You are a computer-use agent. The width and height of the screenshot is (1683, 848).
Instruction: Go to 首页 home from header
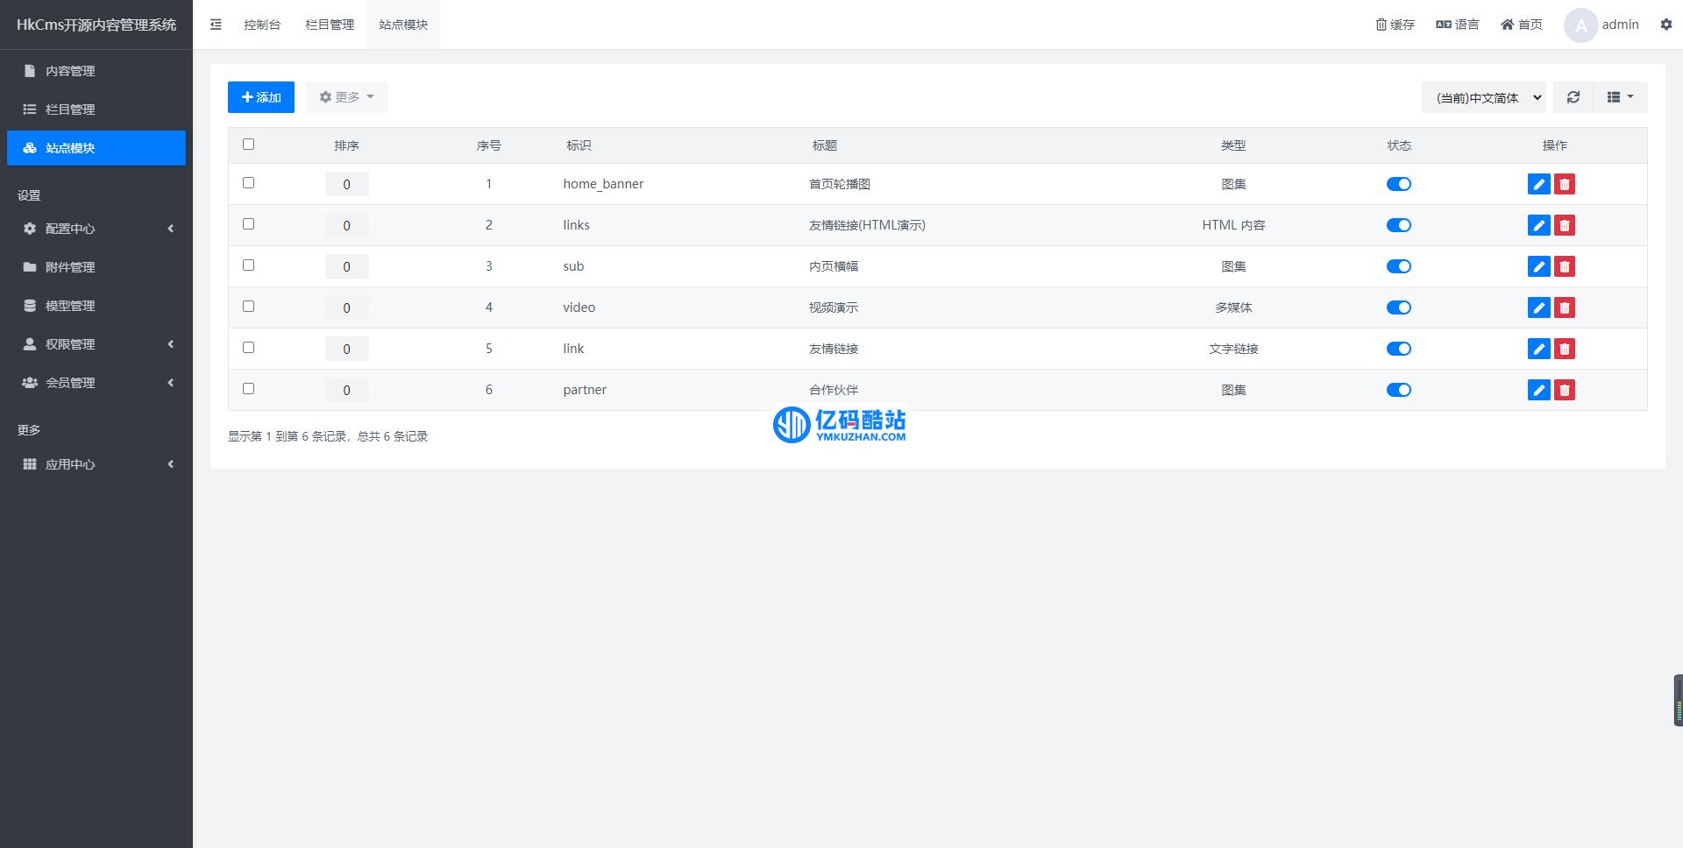(1521, 25)
